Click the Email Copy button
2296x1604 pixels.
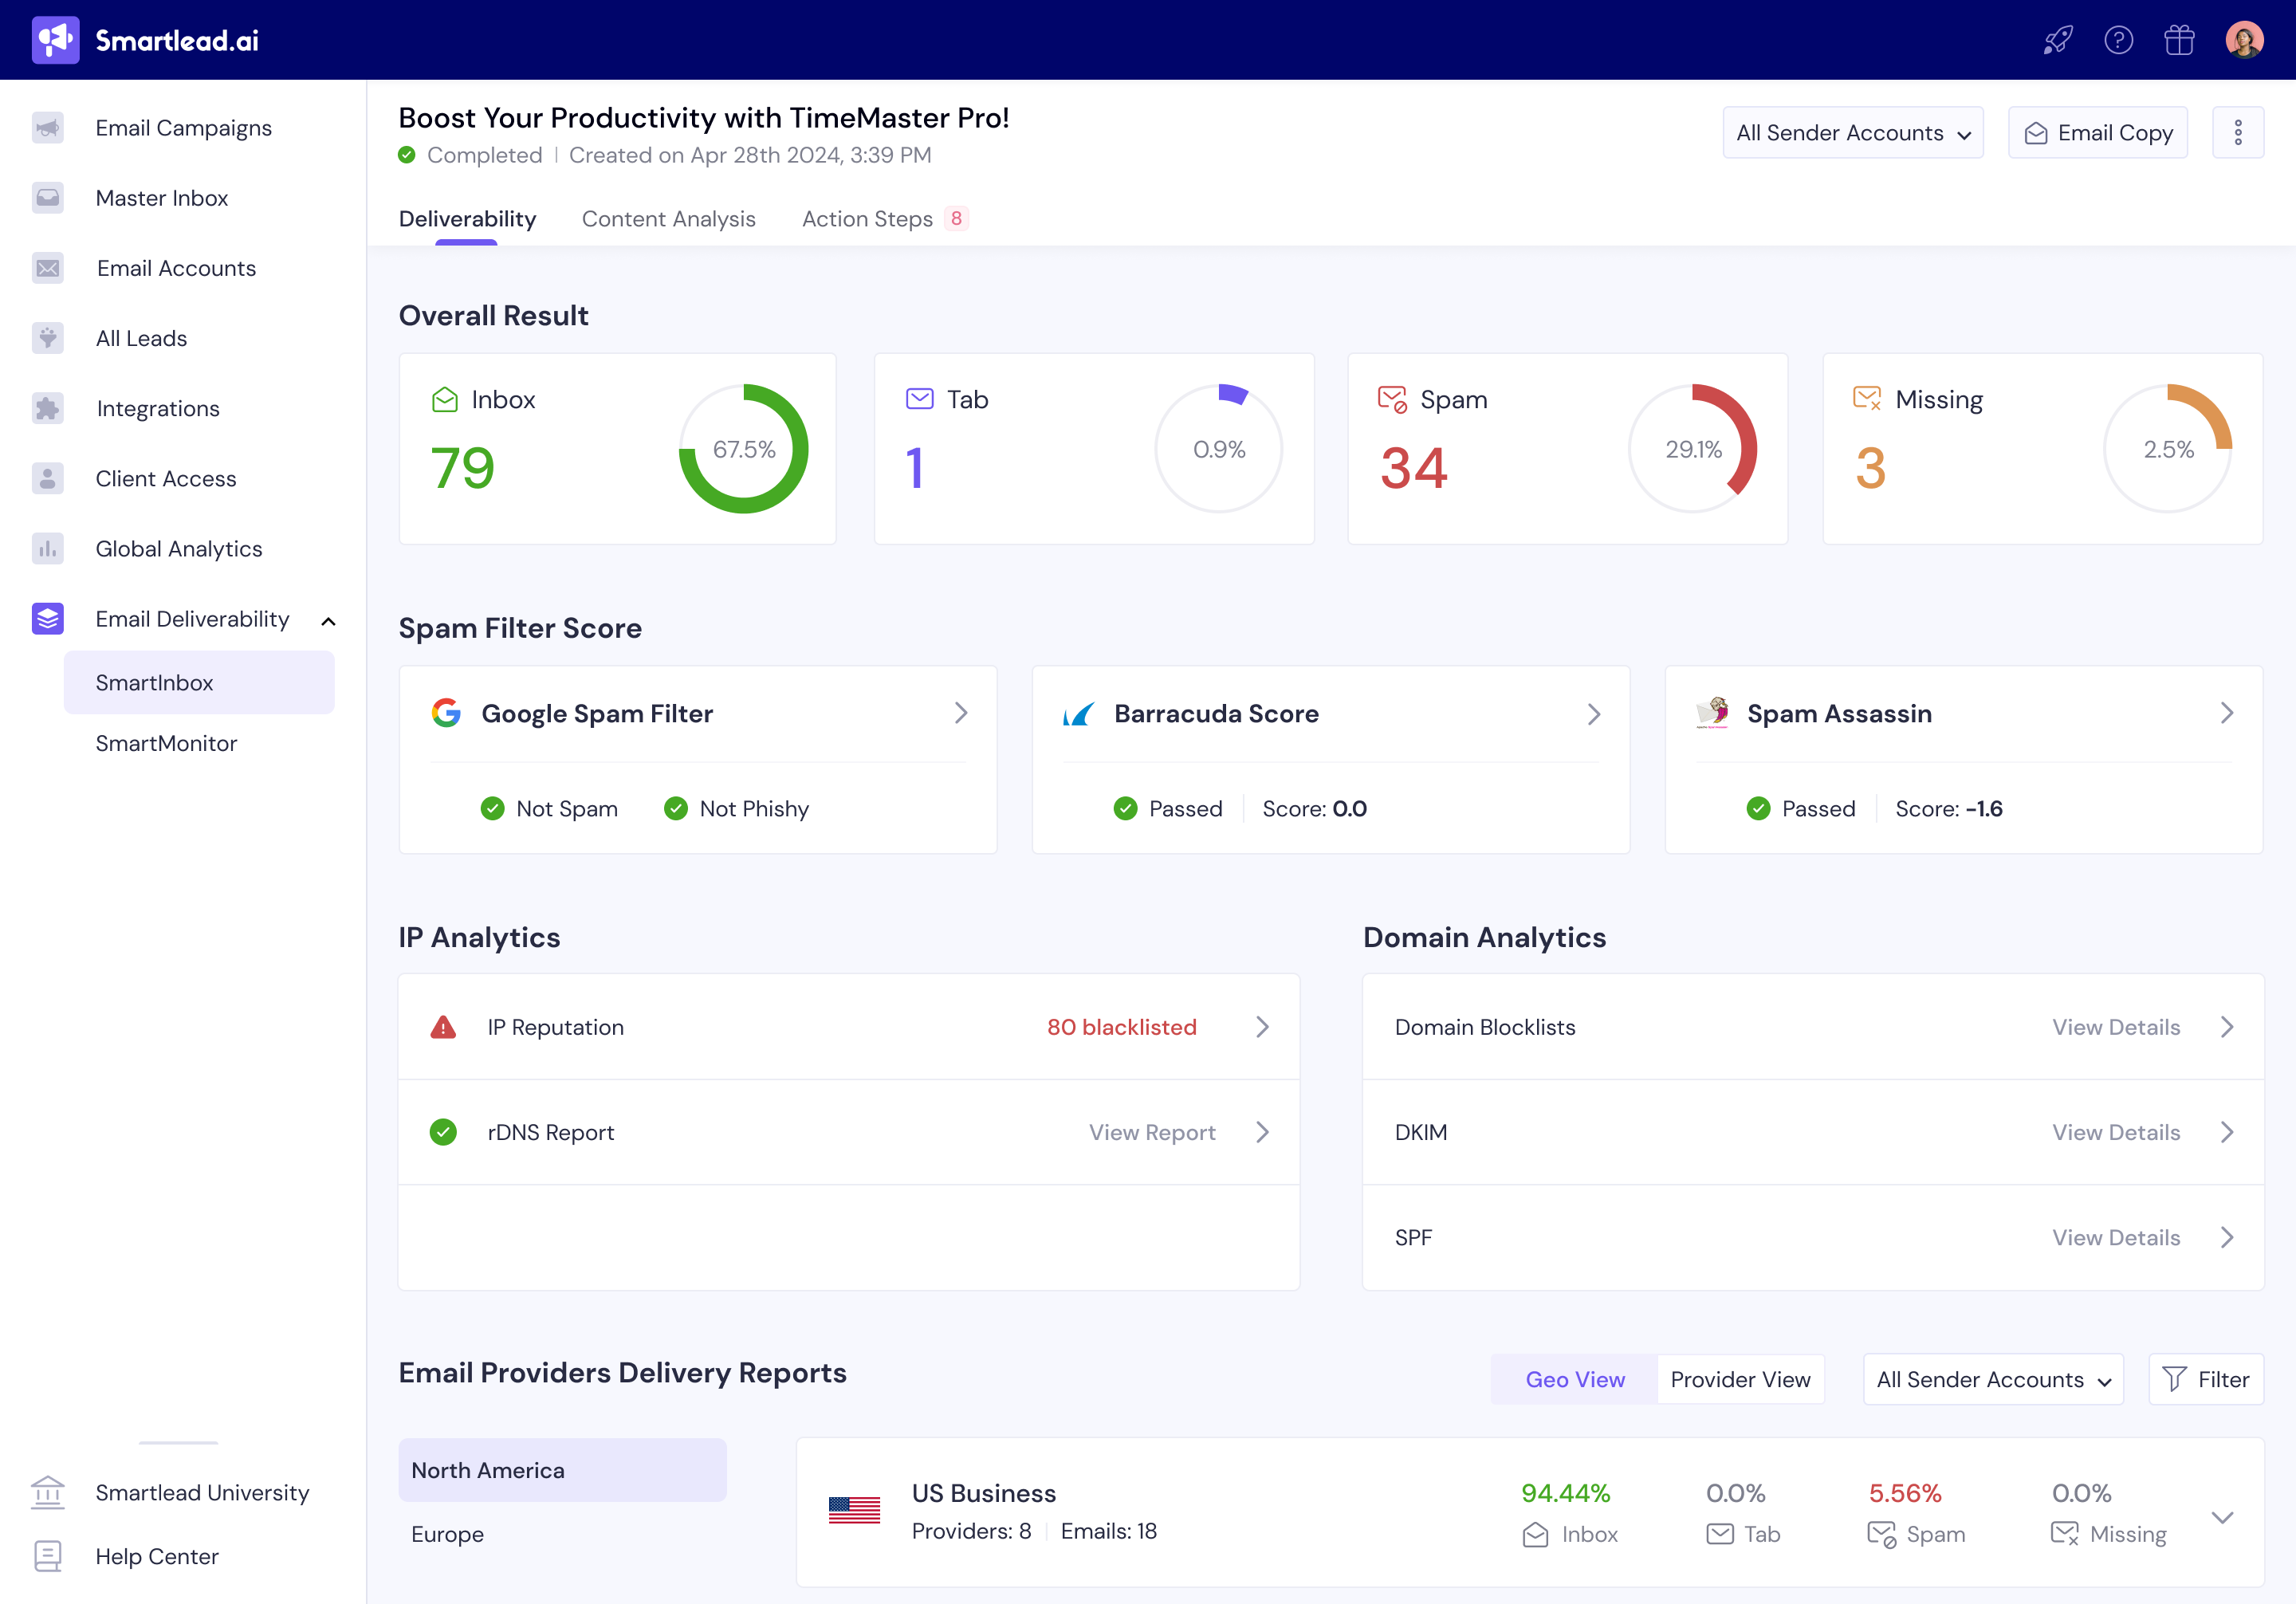pyautogui.click(x=2097, y=133)
